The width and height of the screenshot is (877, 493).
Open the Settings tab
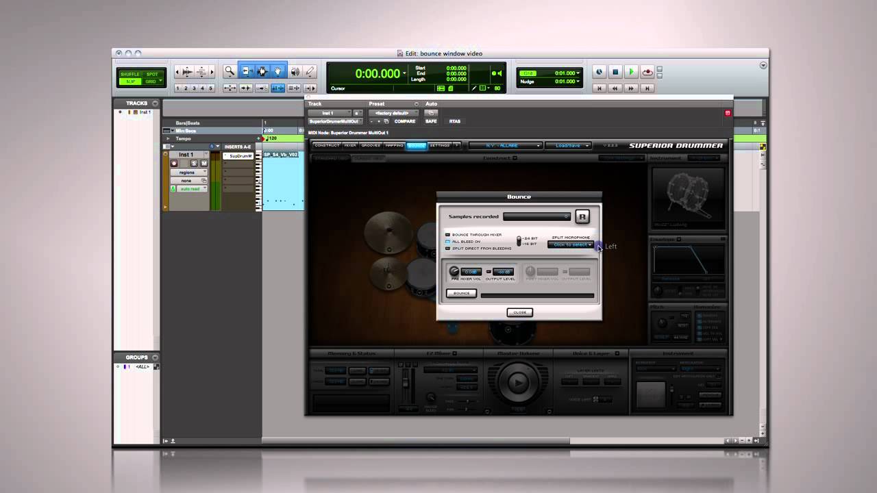pos(440,145)
